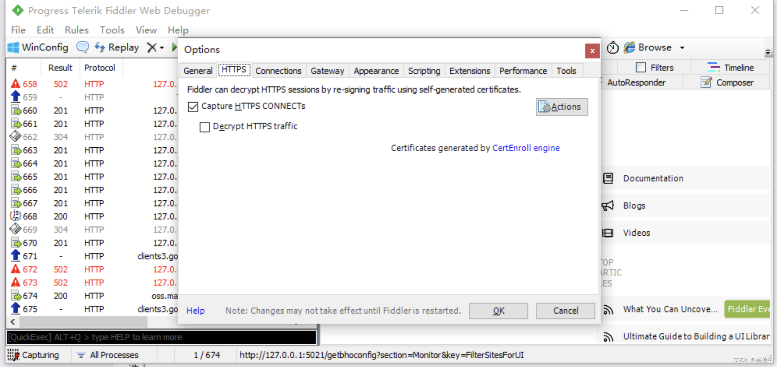Open the Scripting tab
The width and height of the screenshot is (777, 367).
point(424,71)
